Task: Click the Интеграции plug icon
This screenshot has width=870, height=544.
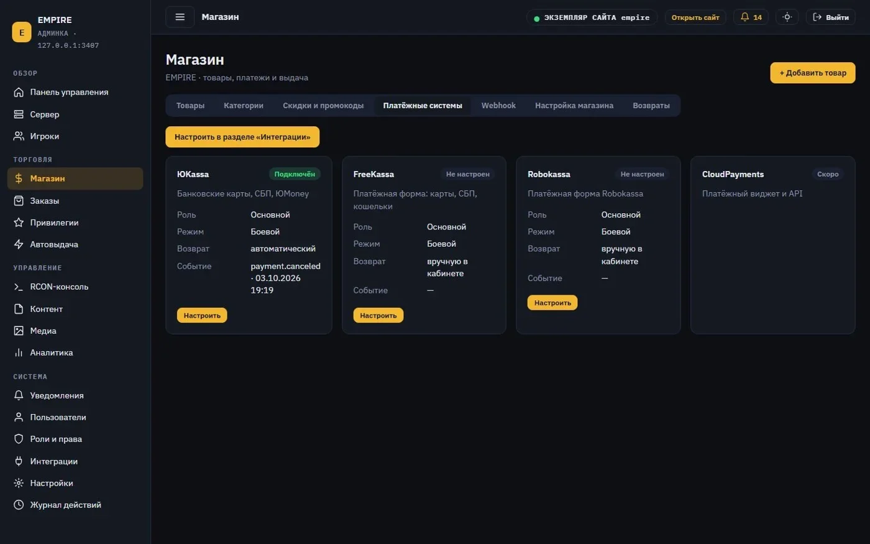Action: point(19,461)
